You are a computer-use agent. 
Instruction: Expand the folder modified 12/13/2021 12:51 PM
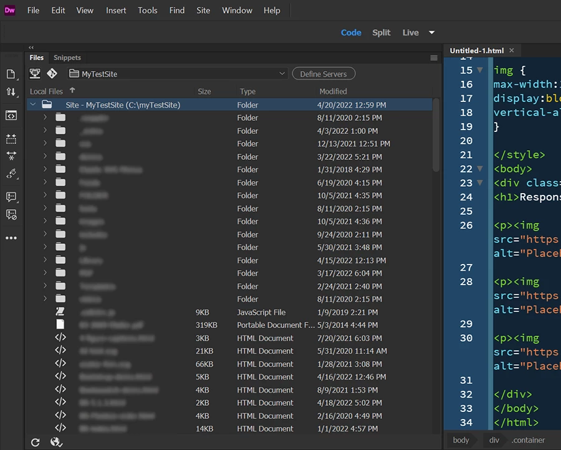tap(45, 143)
